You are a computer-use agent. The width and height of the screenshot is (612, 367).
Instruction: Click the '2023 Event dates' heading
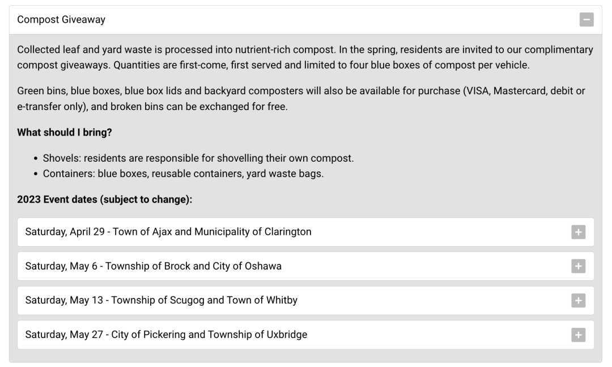click(105, 200)
